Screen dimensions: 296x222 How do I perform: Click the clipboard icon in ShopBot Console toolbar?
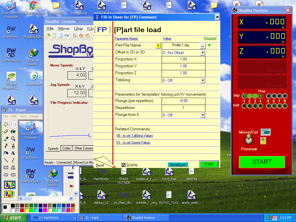click(x=54, y=36)
